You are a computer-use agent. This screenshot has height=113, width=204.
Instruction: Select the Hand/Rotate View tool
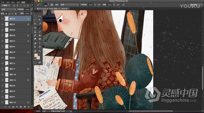pos(35,51)
